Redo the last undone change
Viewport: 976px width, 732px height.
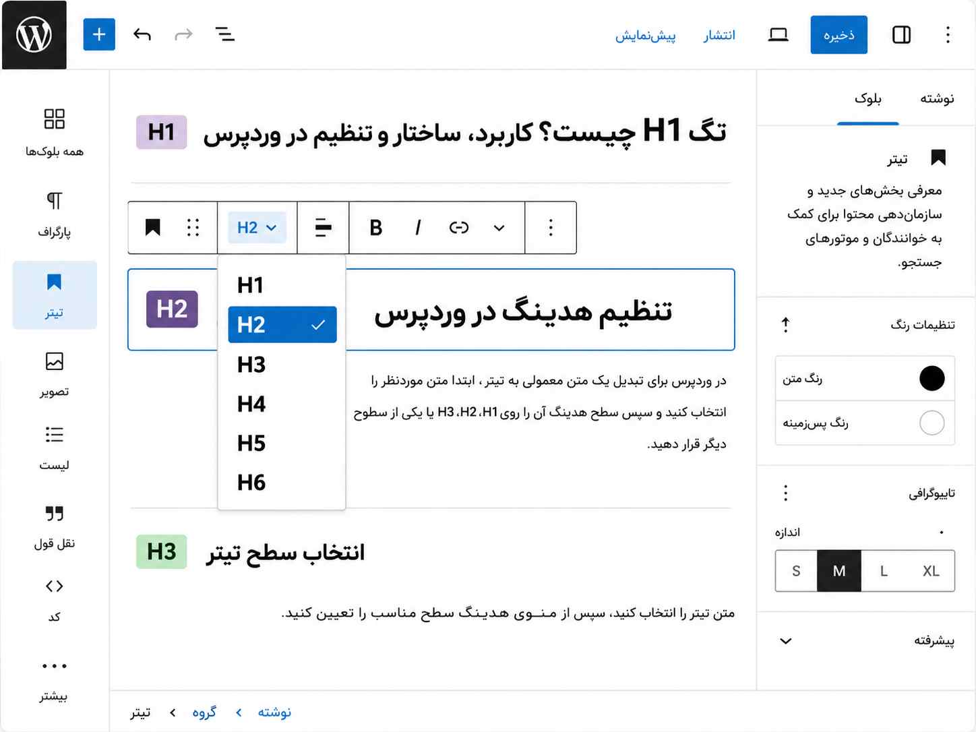point(183,34)
